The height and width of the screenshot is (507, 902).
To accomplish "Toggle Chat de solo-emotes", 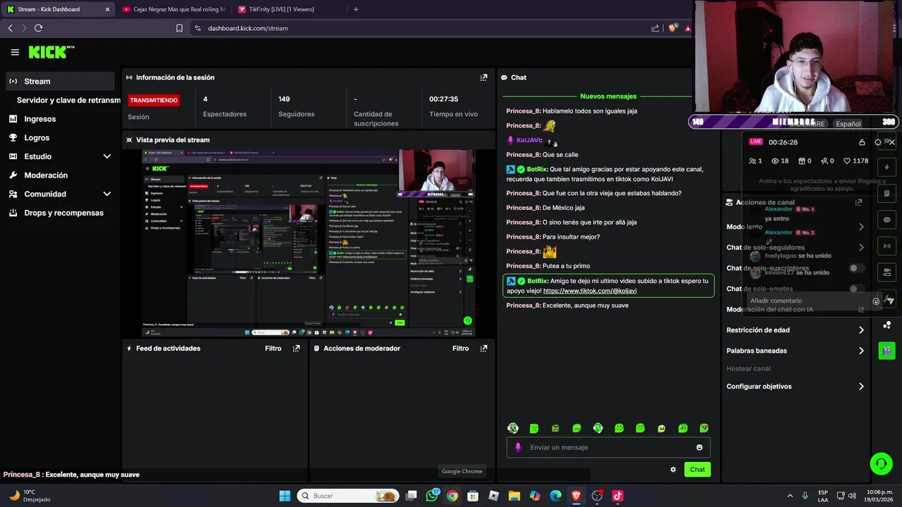I will click(856, 289).
